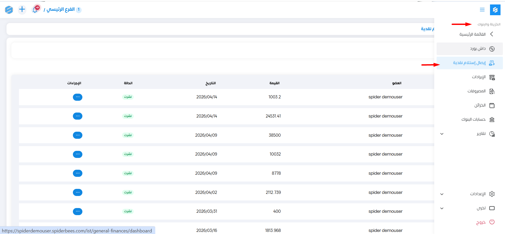Expand the 'Other' submenu chevron
The width and height of the screenshot is (505, 234).
(x=442, y=208)
